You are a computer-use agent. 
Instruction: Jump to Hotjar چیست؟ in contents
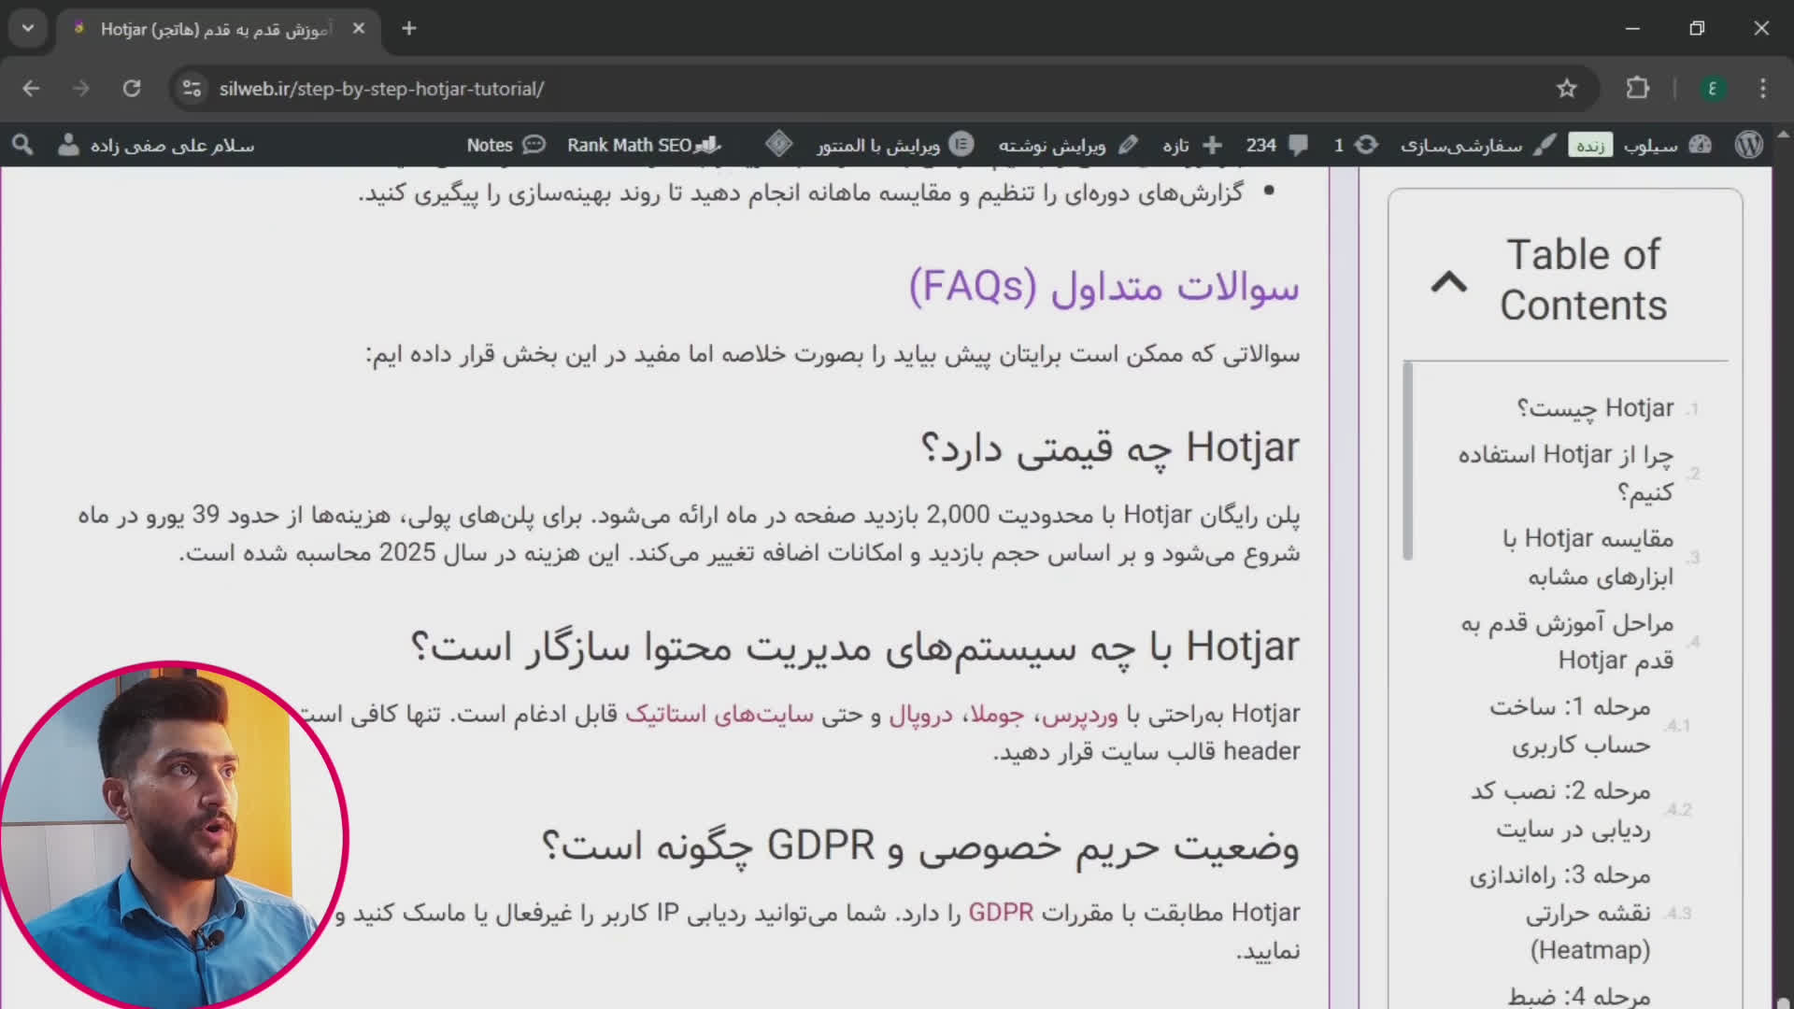click(1595, 408)
